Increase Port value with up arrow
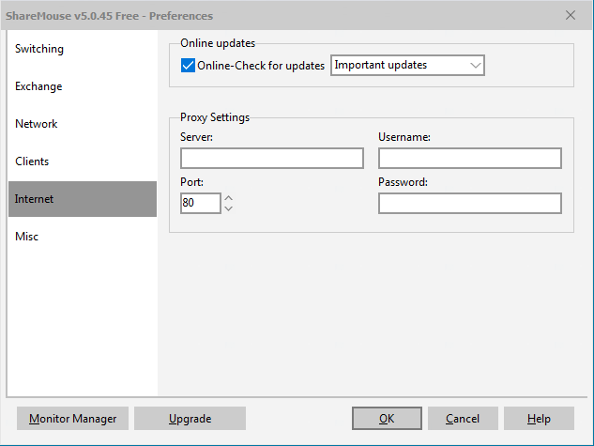This screenshot has height=446, width=594. (229, 197)
